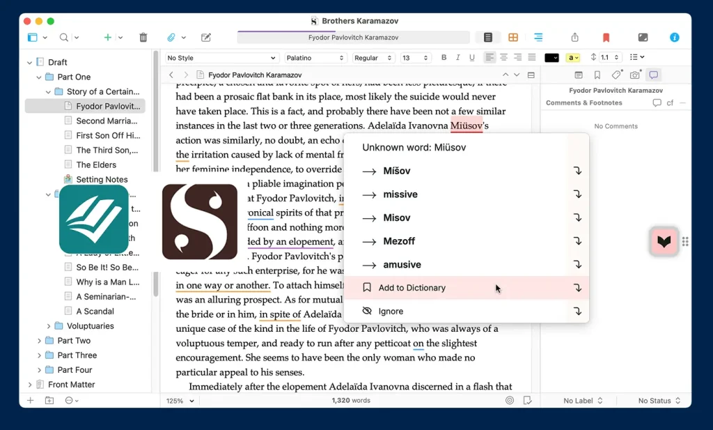Move document to trash with trash icon
The width and height of the screenshot is (713, 430).
pyautogui.click(x=143, y=38)
